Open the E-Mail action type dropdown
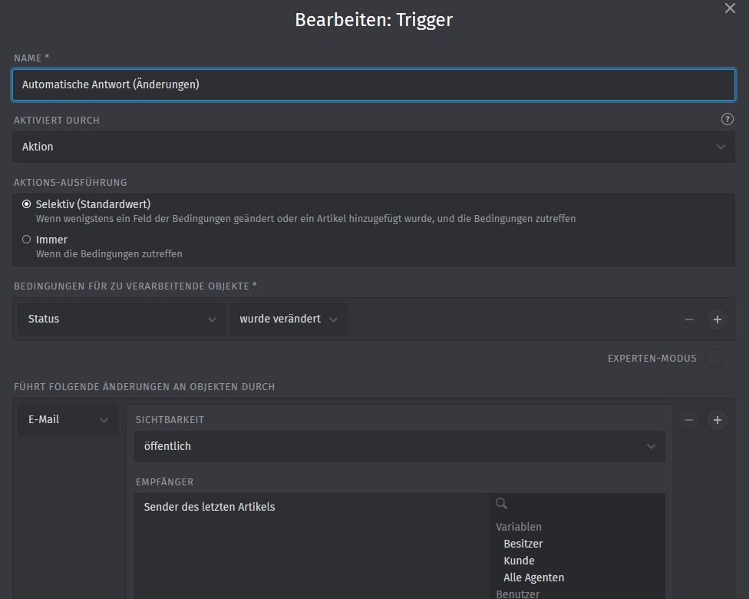Viewport: 749px width, 599px height. [x=68, y=420]
